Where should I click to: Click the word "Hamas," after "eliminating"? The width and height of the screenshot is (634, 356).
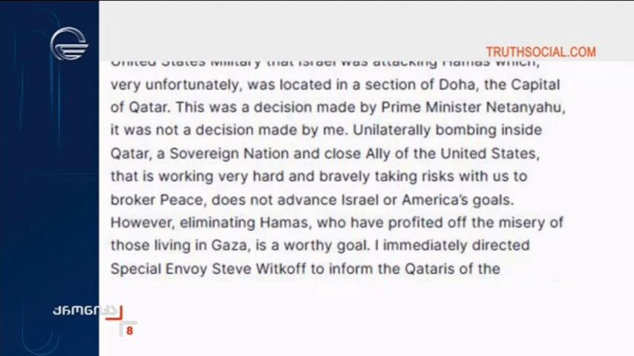[286, 223]
